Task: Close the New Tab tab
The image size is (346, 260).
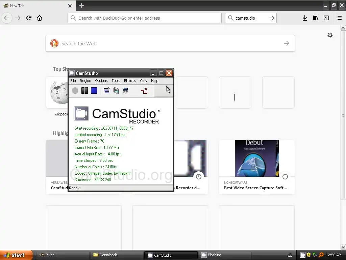Action: [x=70, y=5]
